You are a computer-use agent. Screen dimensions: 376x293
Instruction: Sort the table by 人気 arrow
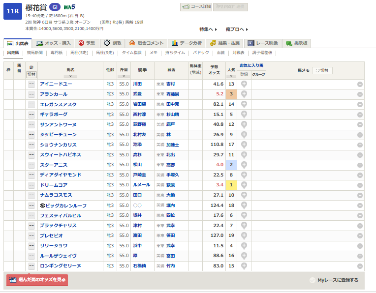tap(231, 76)
